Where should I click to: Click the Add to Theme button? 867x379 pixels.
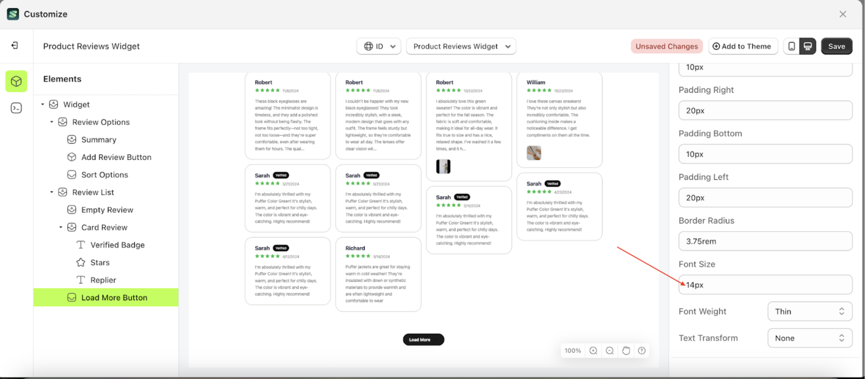click(743, 46)
